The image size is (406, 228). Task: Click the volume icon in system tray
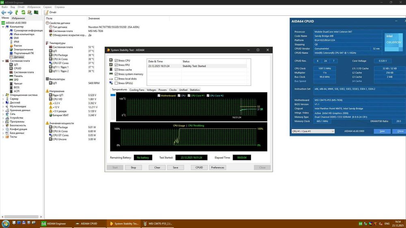pos(381,224)
